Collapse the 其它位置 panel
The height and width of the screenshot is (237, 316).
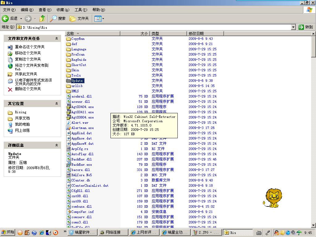[x=57, y=104]
